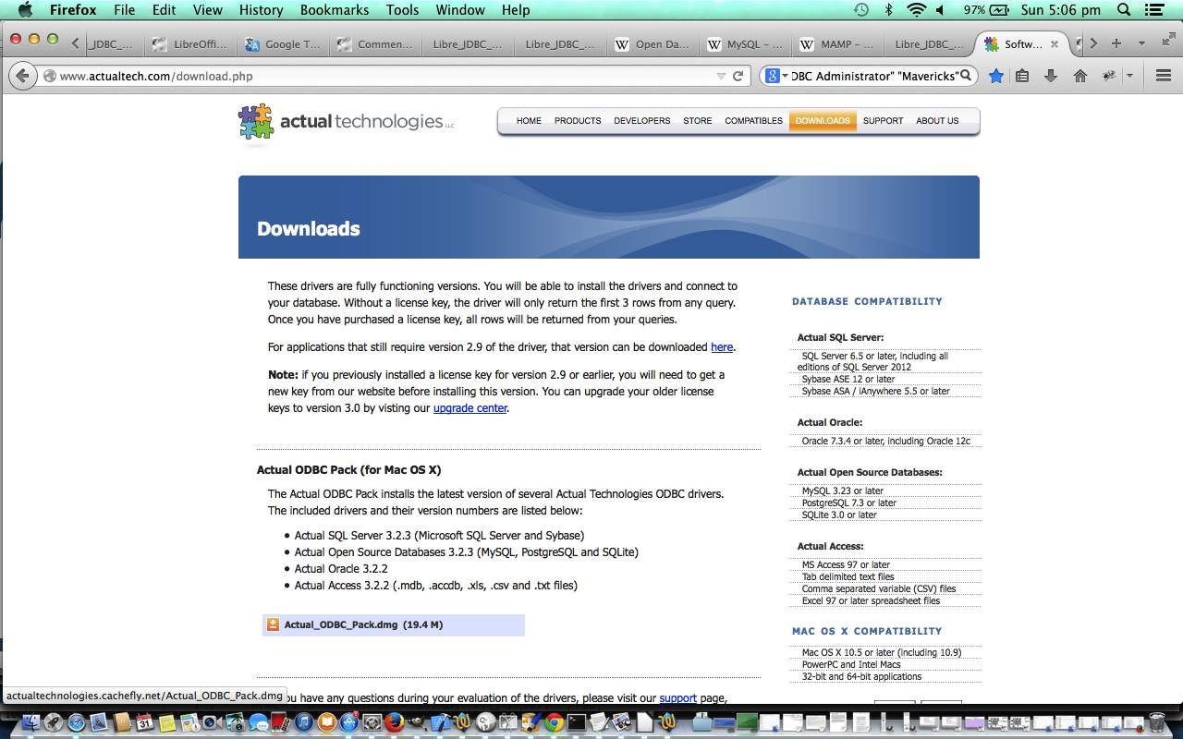Open the 'upgrade center' link
The image size is (1183, 739).
[x=470, y=408]
